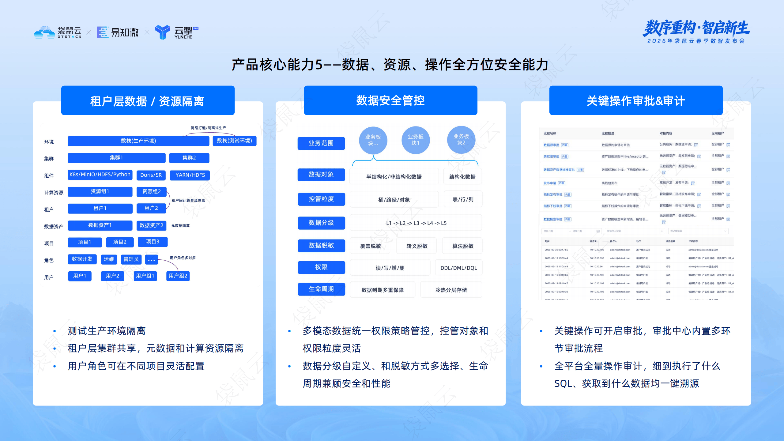Open the 指标发布审批 link
Image resolution: width=784 pixels, height=441 pixels.
pyautogui.click(x=553, y=194)
